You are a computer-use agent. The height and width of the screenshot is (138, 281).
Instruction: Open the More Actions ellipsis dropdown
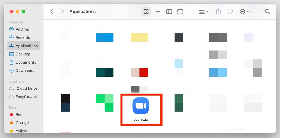[245, 12]
